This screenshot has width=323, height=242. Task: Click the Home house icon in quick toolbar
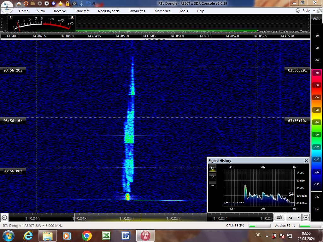coord(19,3)
